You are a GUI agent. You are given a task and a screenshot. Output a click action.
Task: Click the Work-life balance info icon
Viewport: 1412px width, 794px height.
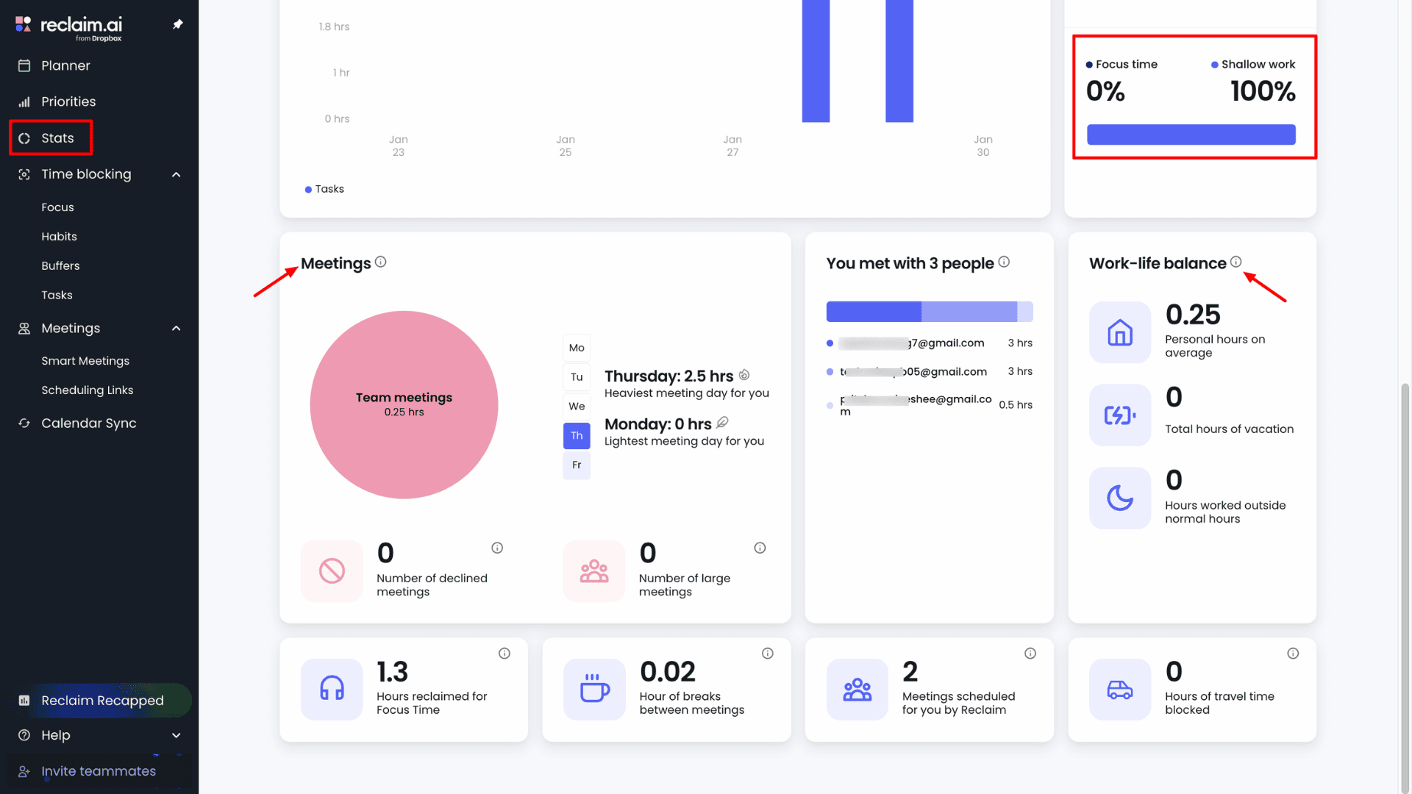[x=1235, y=262]
